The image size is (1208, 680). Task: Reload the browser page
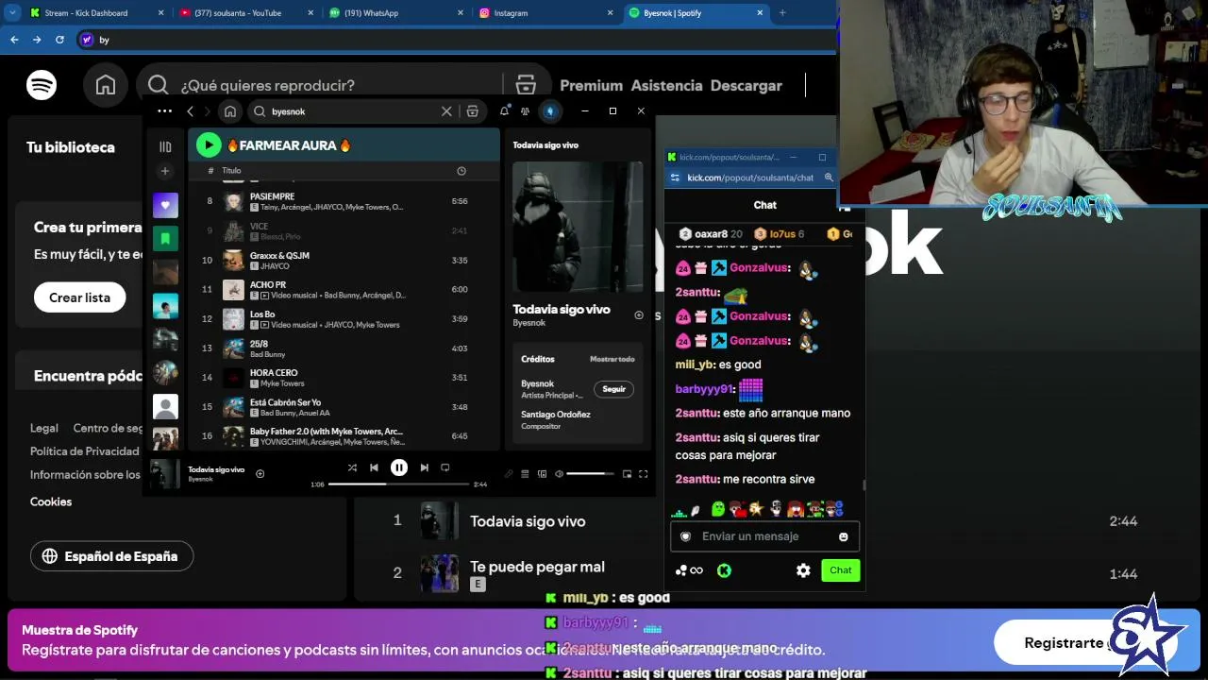click(x=59, y=40)
